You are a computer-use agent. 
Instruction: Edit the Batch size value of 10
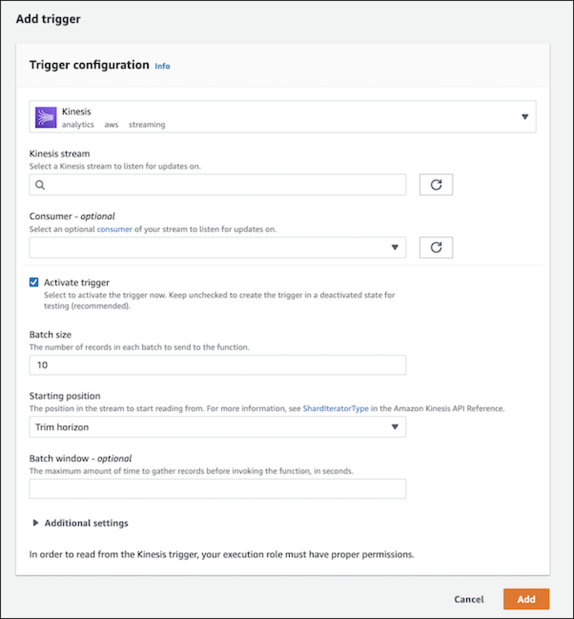click(215, 365)
